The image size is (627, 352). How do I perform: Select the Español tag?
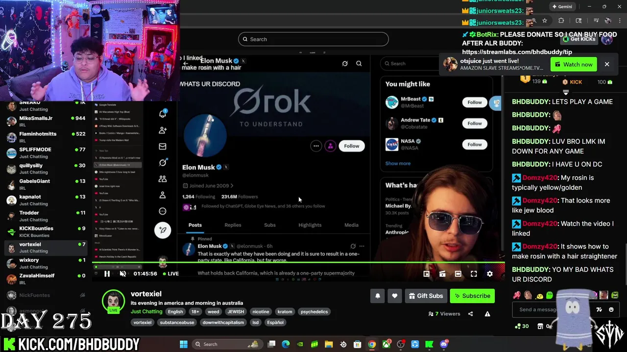click(275, 322)
